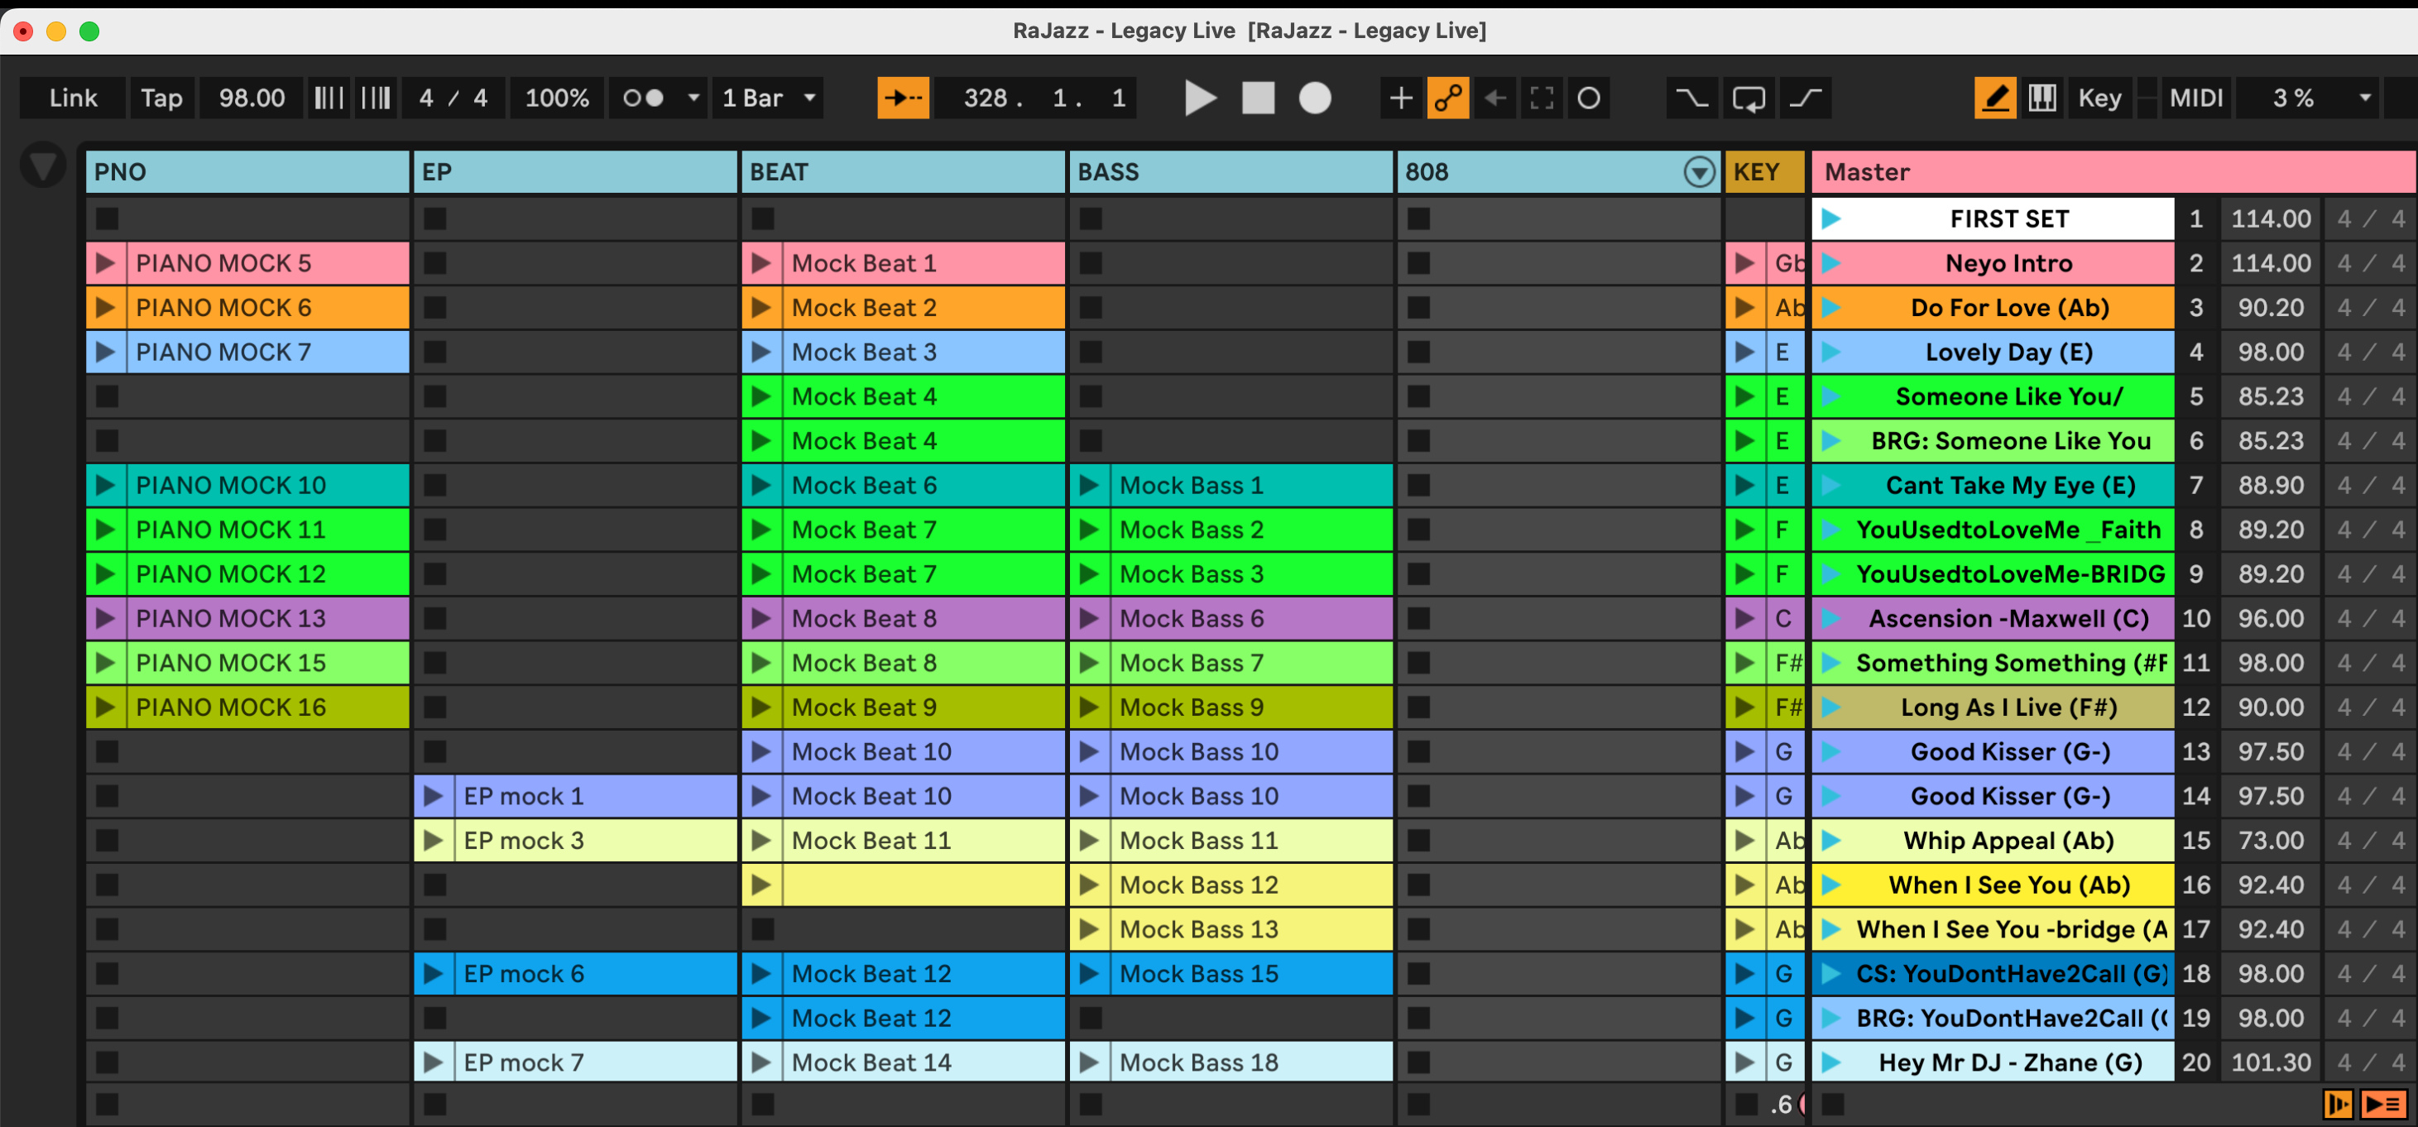
Task: Open the 1 Bar quantization menu
Action: [768, 98]
